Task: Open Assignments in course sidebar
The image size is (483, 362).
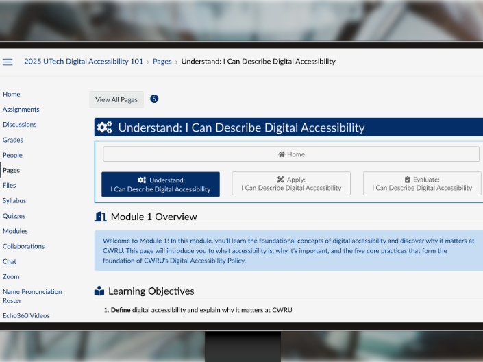Action: [21, 109]
